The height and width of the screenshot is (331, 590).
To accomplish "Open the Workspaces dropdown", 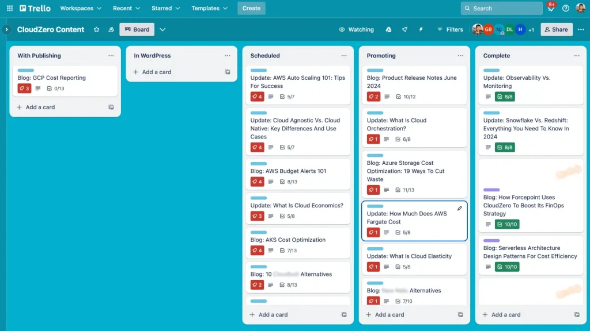I will click(80, 8).
